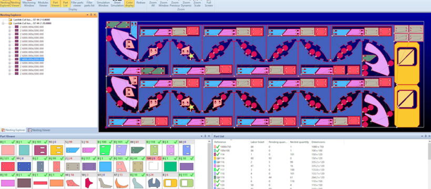Launch Sheet Simulation
The width and height of the screenshot is (431, 189).
tap(117, 4)
